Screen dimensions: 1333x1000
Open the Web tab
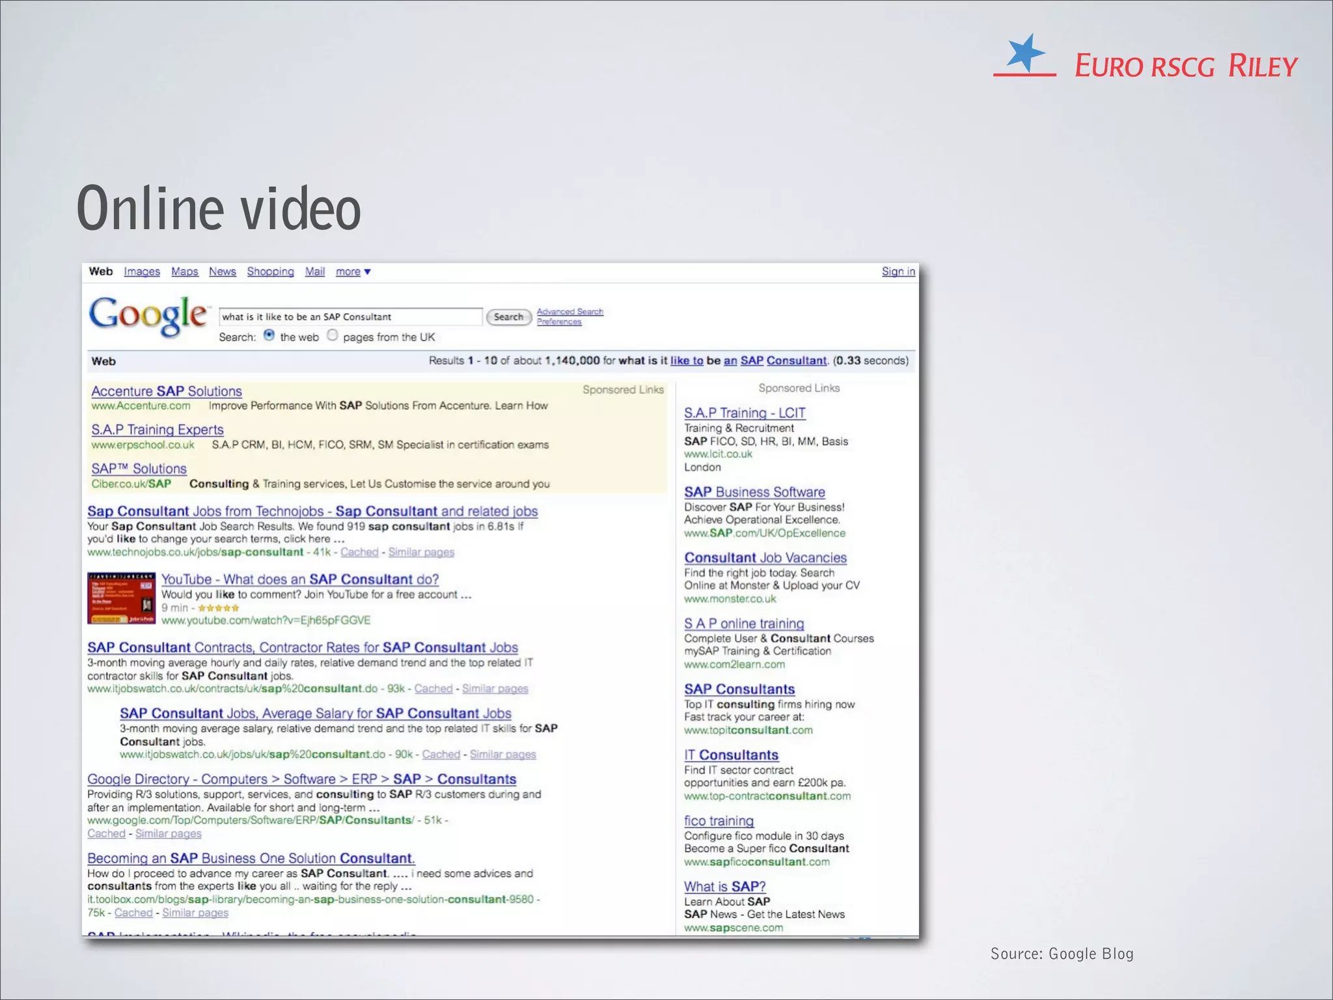tap(101, 271)
